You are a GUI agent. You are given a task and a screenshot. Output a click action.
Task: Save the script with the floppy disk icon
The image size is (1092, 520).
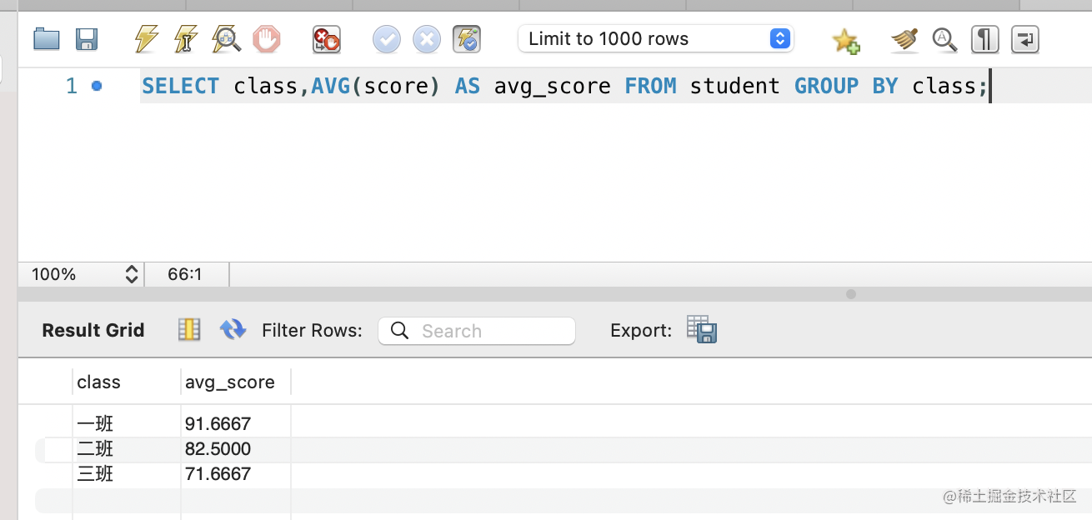click(x=87, y=39)
